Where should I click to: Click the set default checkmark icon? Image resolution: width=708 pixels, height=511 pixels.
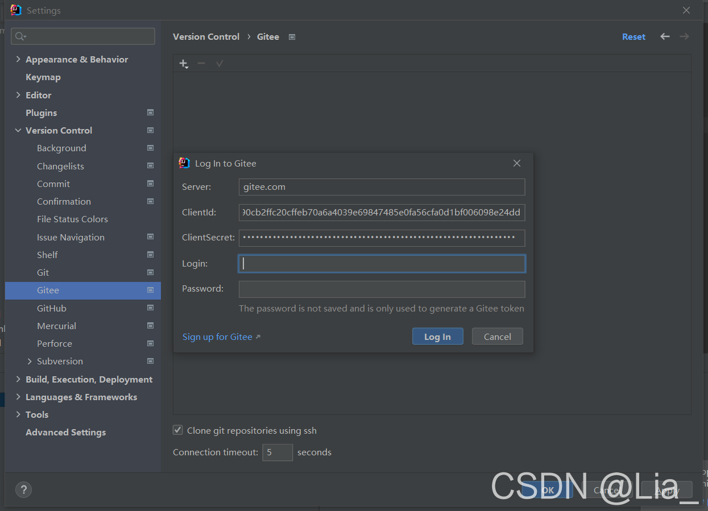point(220,63)
